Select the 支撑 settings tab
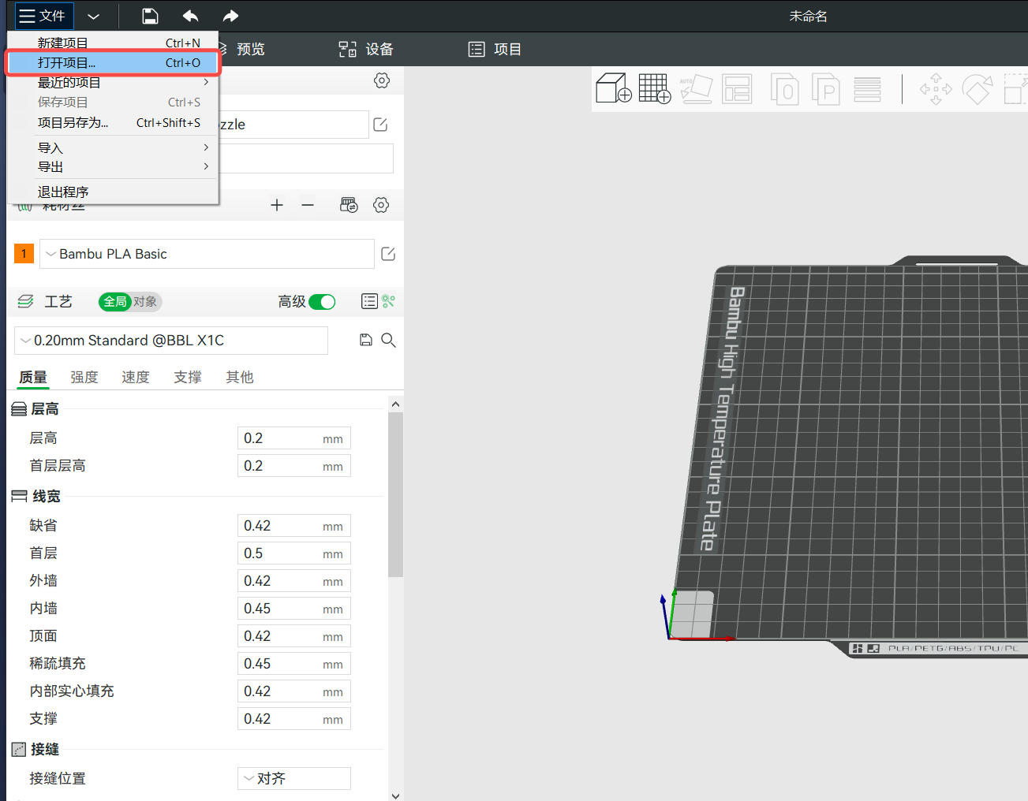 tap(188, 377)
